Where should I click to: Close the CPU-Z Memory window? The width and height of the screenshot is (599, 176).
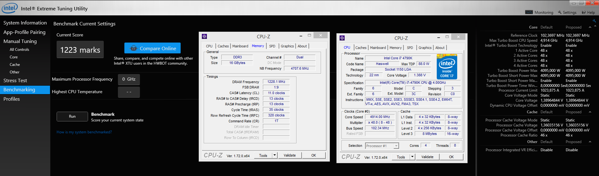point(320,35)
